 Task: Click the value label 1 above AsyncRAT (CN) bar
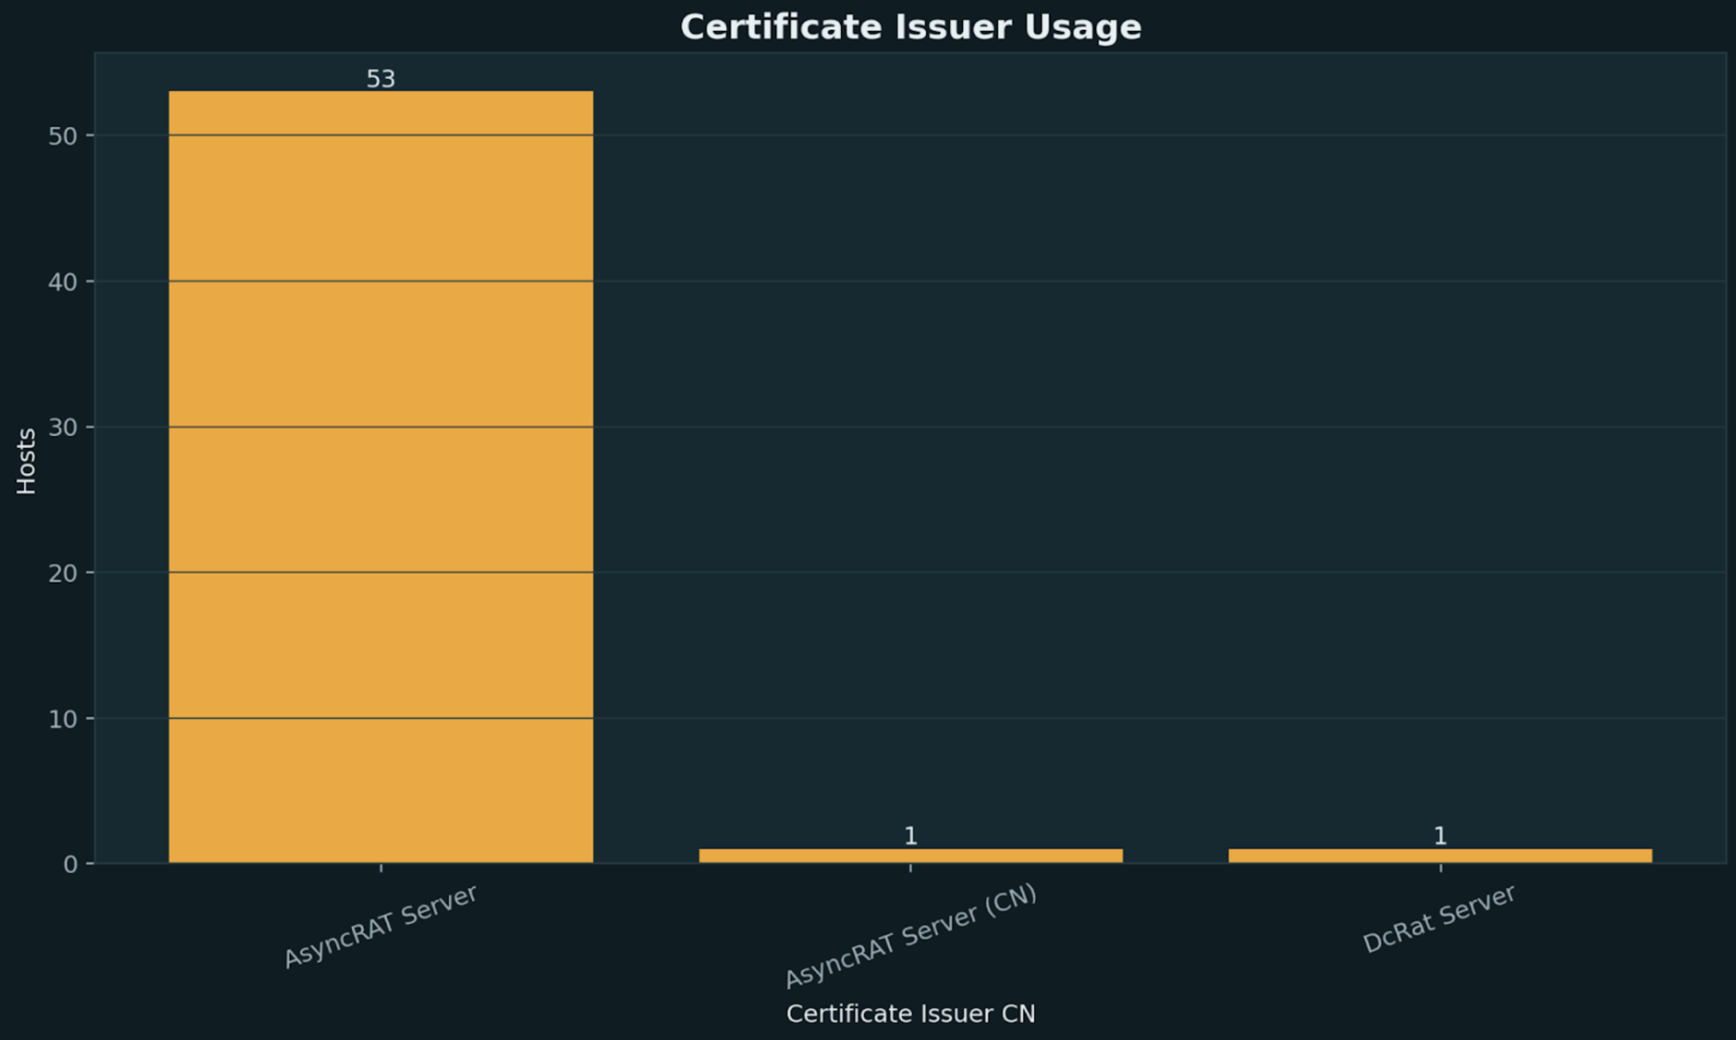click(910, 836)
